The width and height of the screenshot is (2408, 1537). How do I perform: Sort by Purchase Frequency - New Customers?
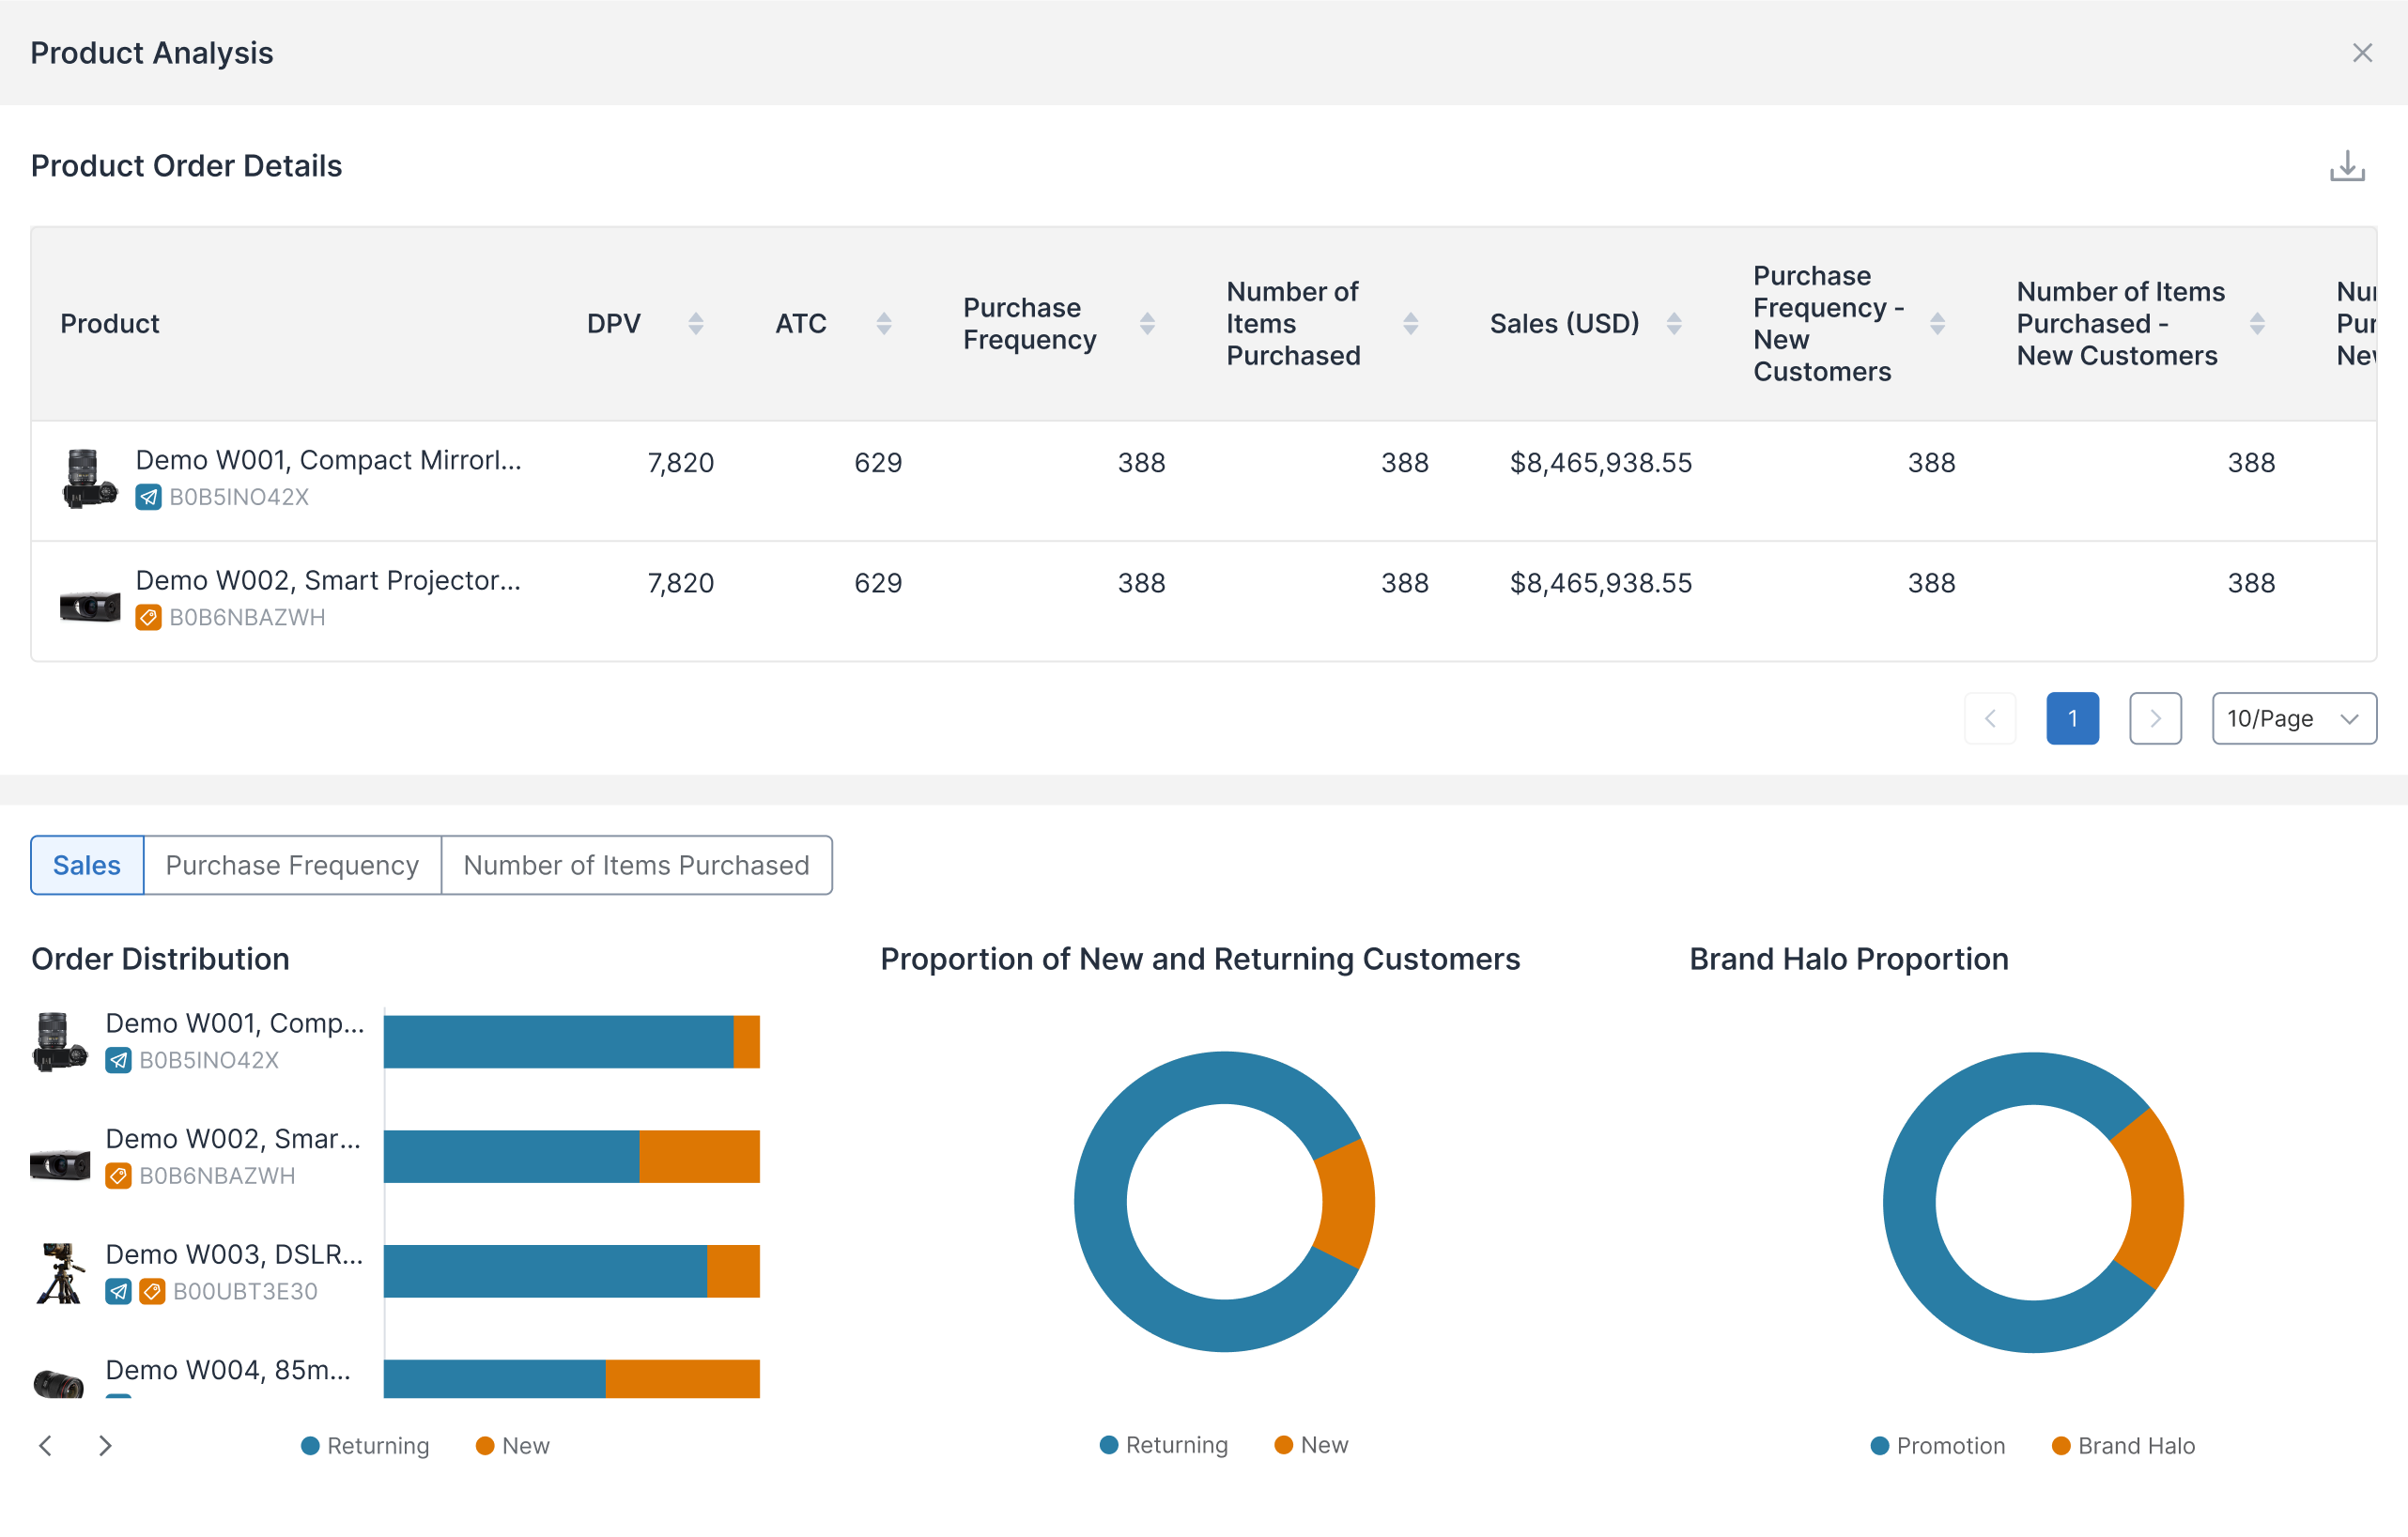[x=1937, y=324]
